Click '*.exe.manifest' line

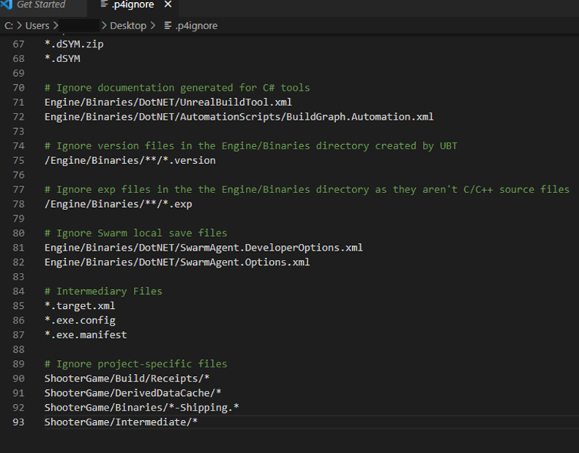tap(86, 335)
